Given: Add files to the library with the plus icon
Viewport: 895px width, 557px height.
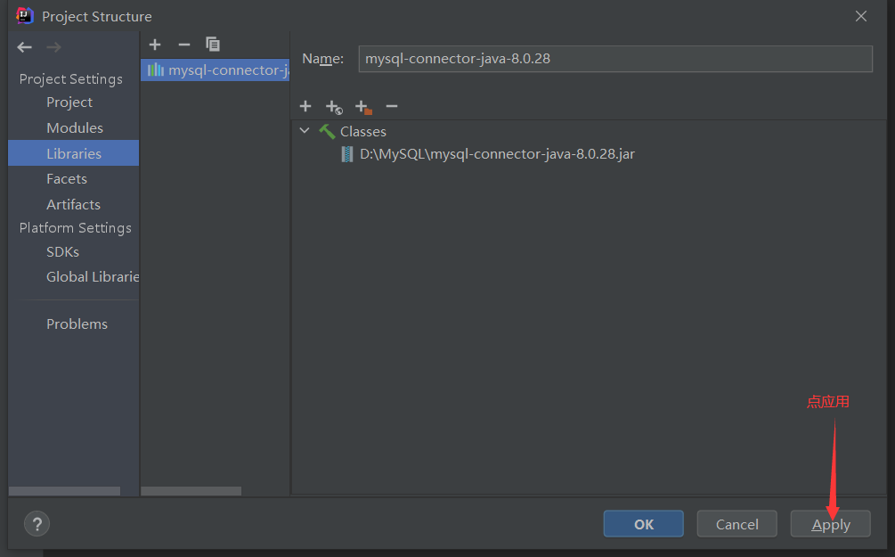Looking at the screenshot, I should [x=305, y=106].
